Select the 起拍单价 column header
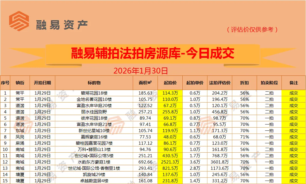This screenshot has width=306, height=184. pyautogui.click(x=195, y=83)
